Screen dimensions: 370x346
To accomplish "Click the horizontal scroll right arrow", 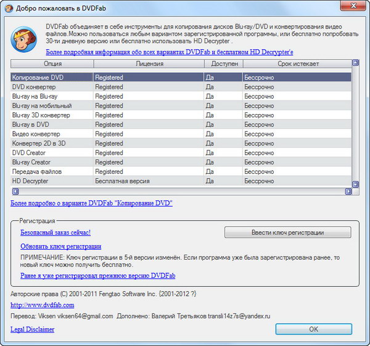I will tap(348, 191).
